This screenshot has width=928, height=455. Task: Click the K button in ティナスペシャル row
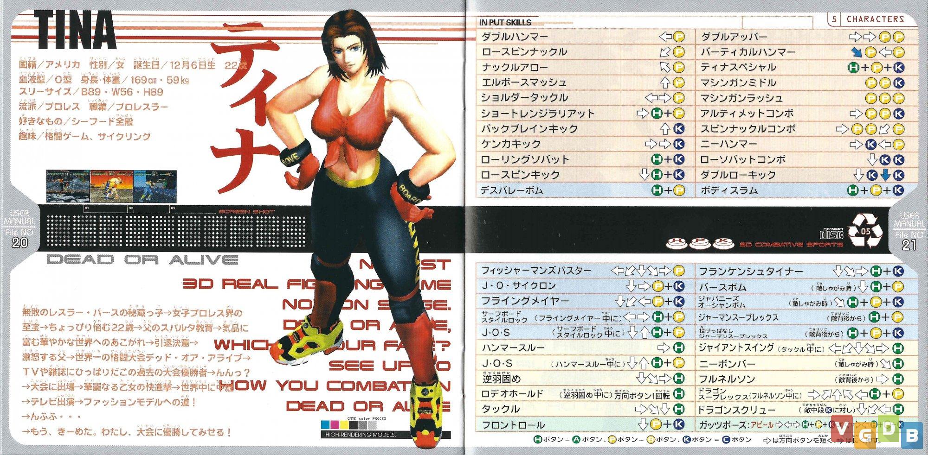click(x=898, y=68)
